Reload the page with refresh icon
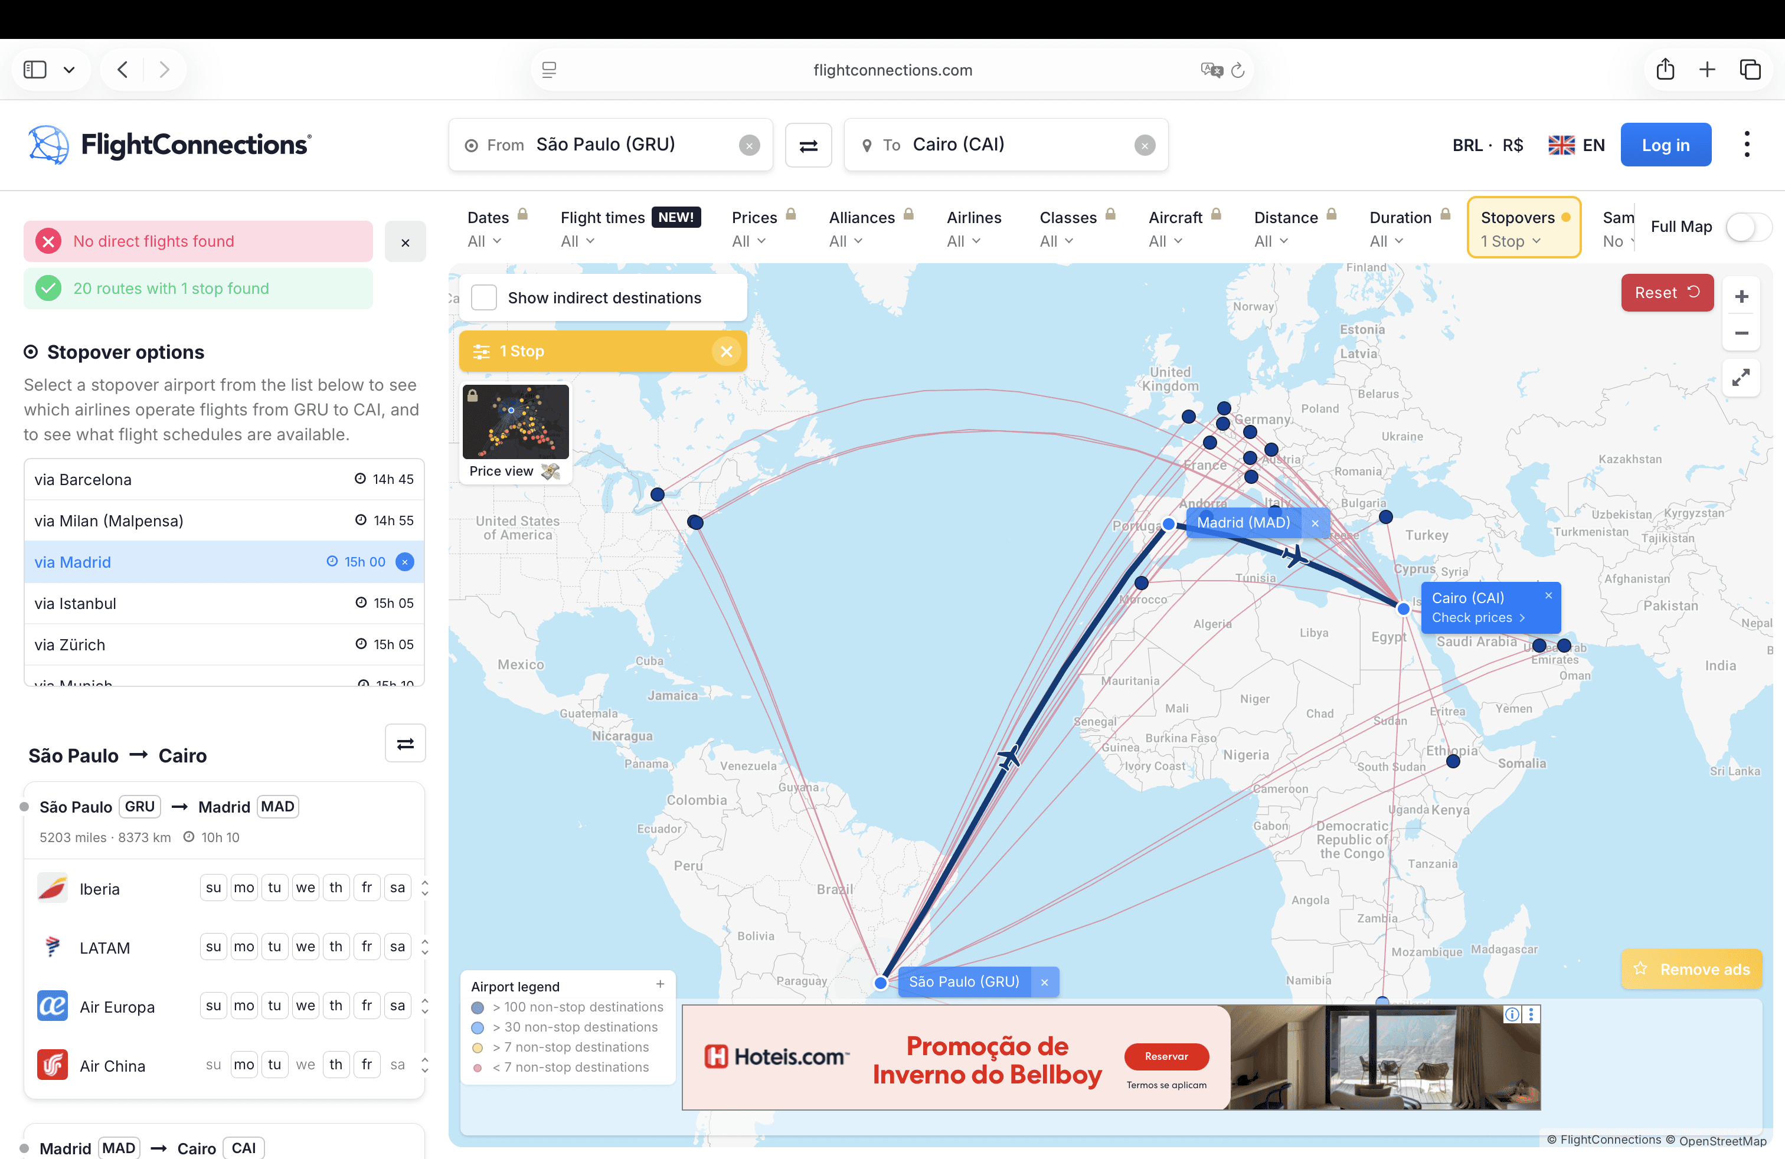The height and width of the screenshot is (1159, 1785). point(1237,70)
